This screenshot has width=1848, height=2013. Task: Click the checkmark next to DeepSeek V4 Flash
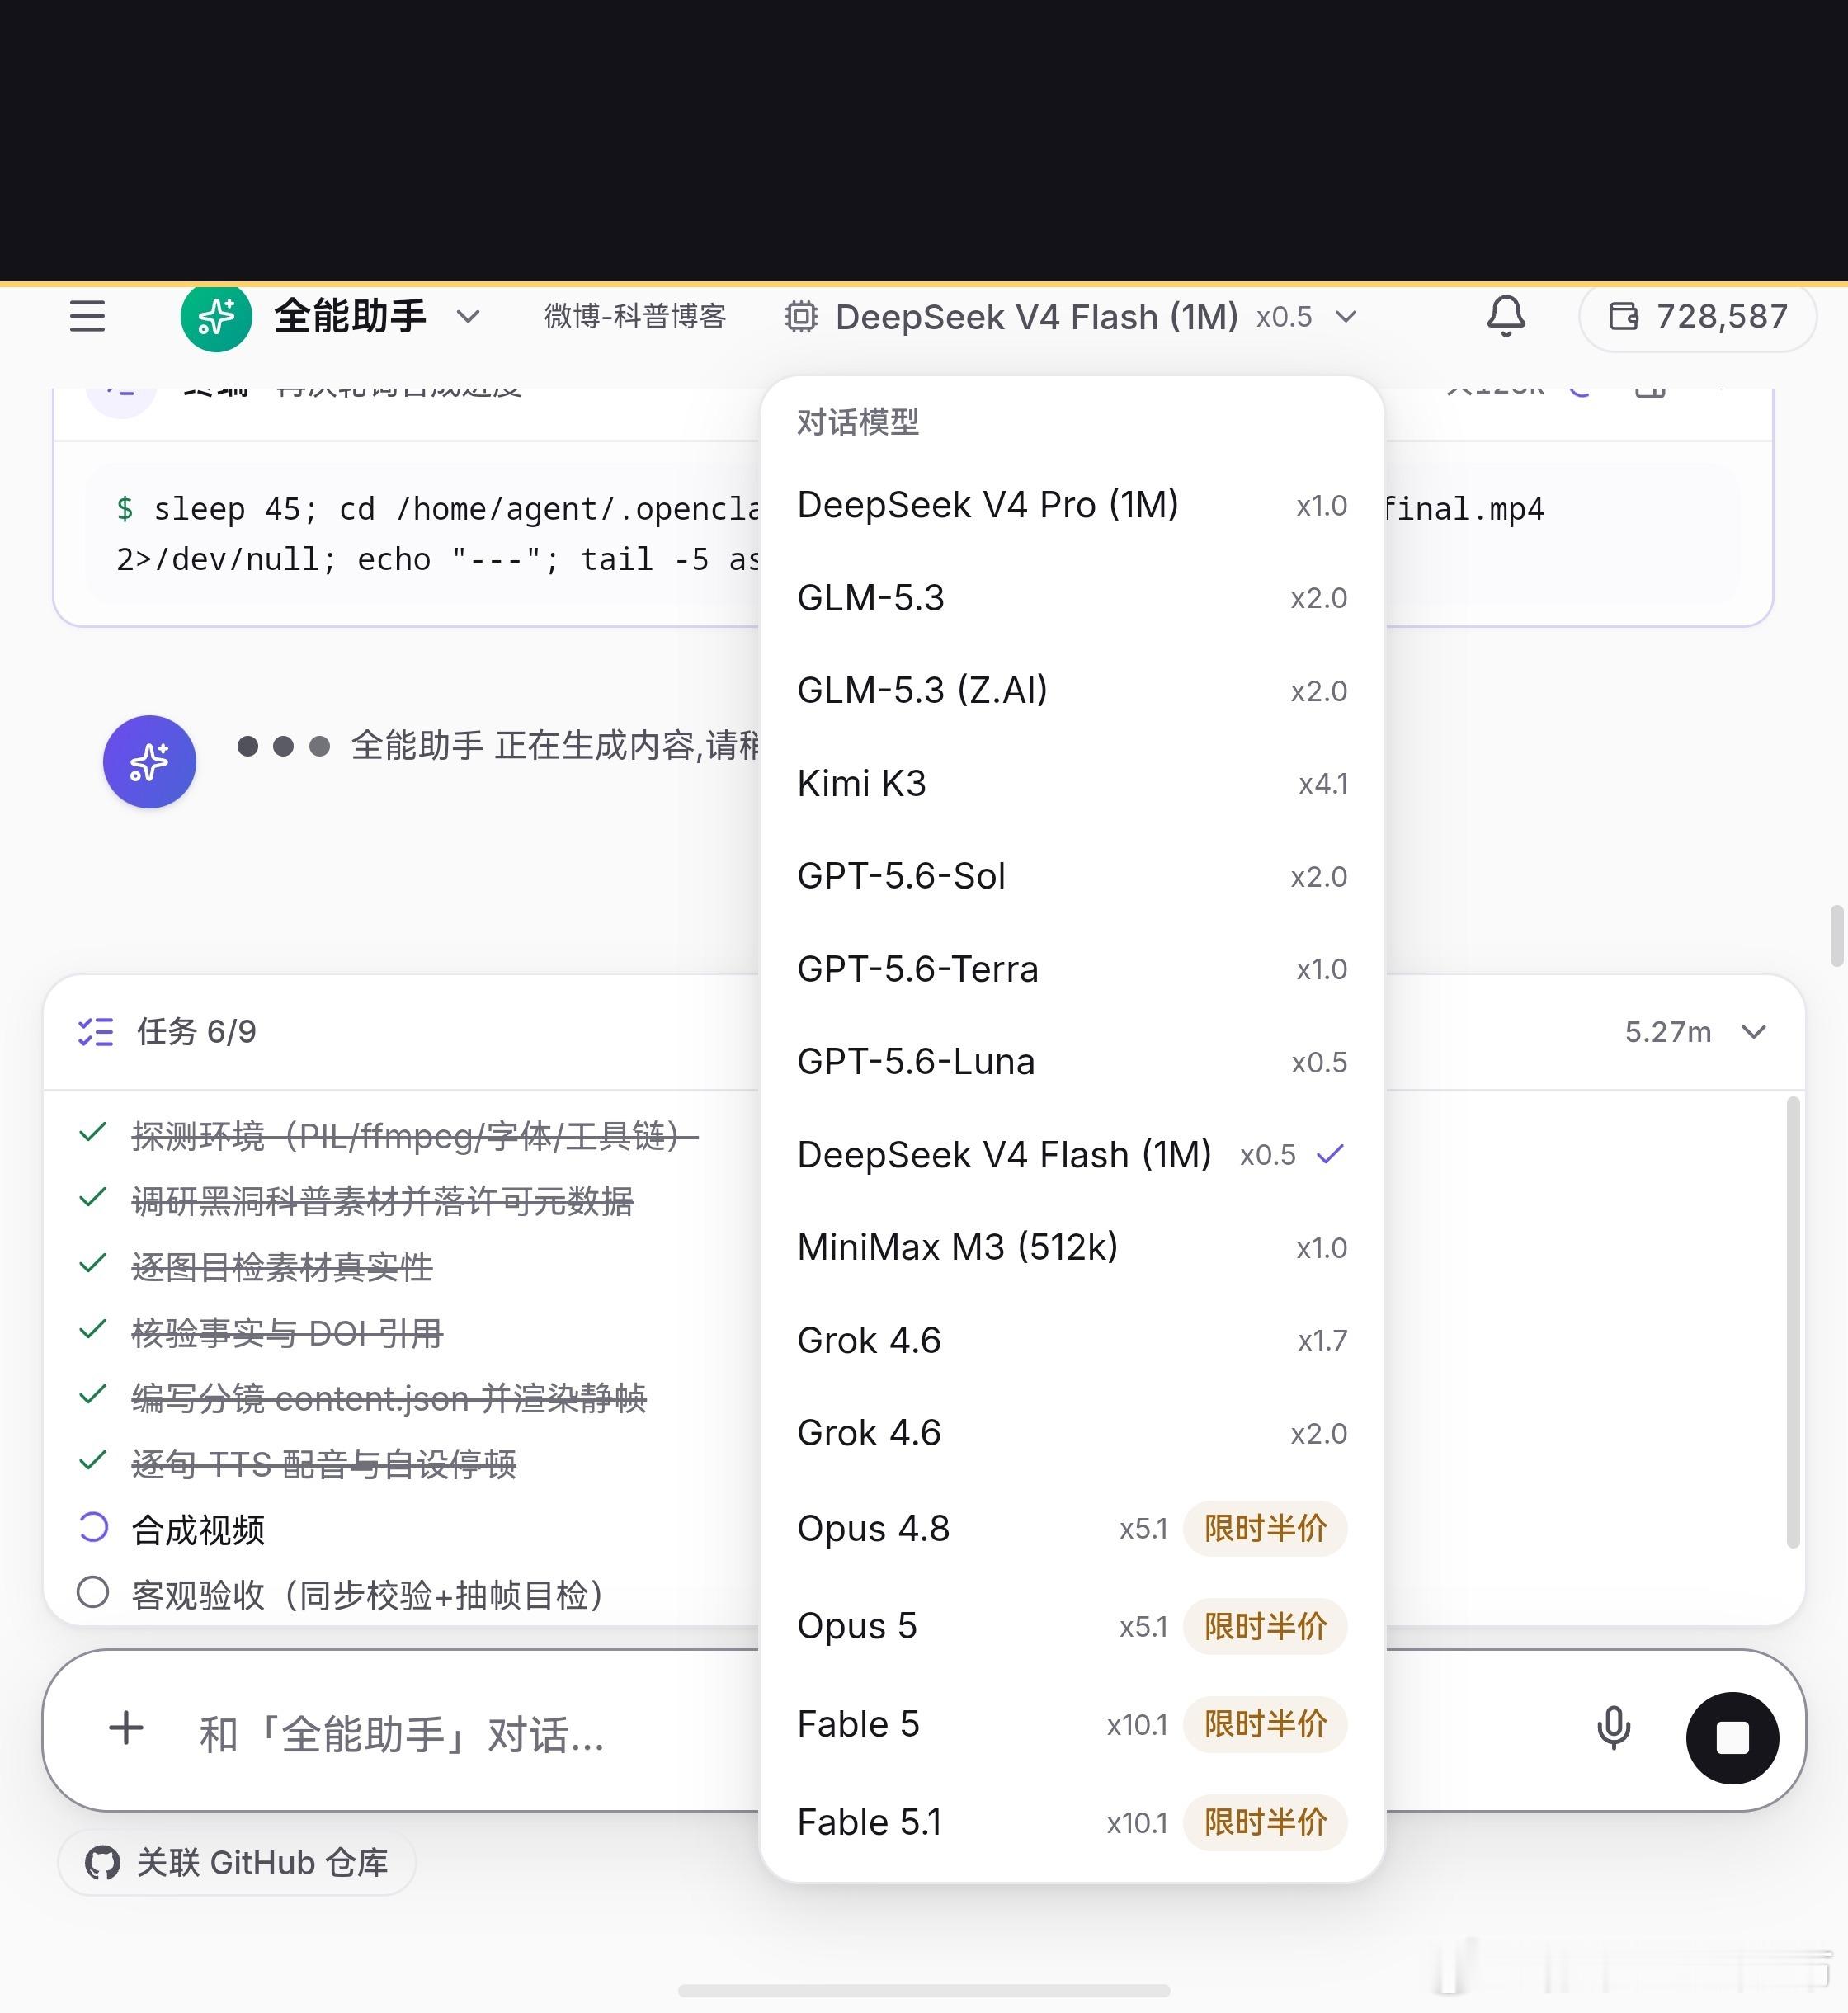pyautogui.click(x=1330, y=1155)
